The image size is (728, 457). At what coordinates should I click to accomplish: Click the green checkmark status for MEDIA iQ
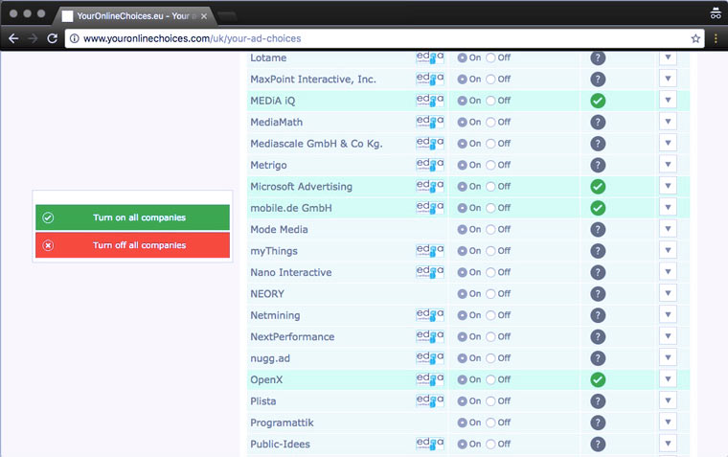point(598,101)
